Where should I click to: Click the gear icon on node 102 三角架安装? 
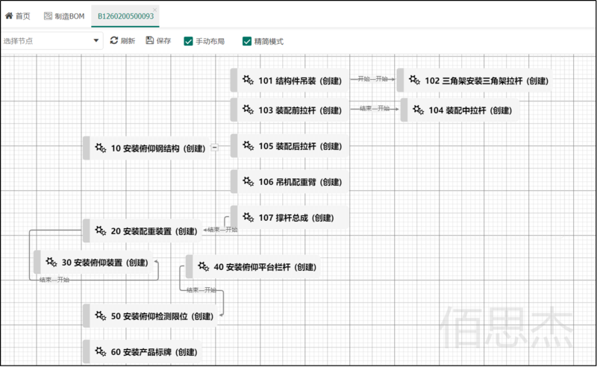tap(414, 80)
